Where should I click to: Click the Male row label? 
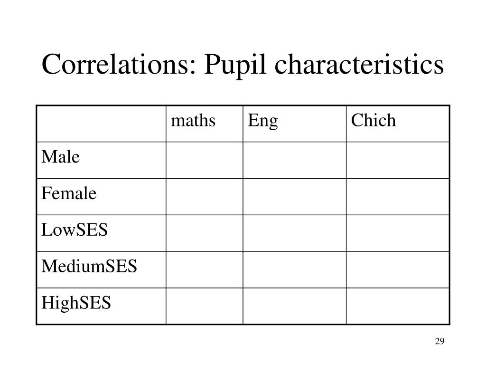point(60,156)
